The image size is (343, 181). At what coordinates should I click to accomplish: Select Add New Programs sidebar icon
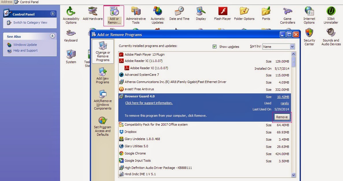(102, 76)
